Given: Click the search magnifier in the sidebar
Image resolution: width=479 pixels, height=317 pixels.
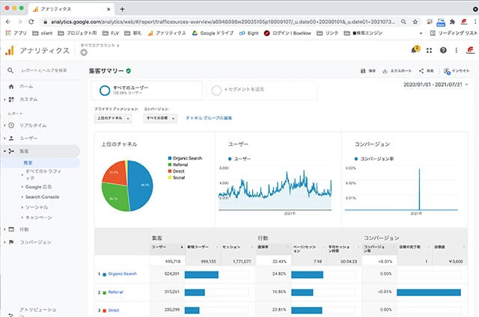Looking at the screenshot, I should (10, 70).
